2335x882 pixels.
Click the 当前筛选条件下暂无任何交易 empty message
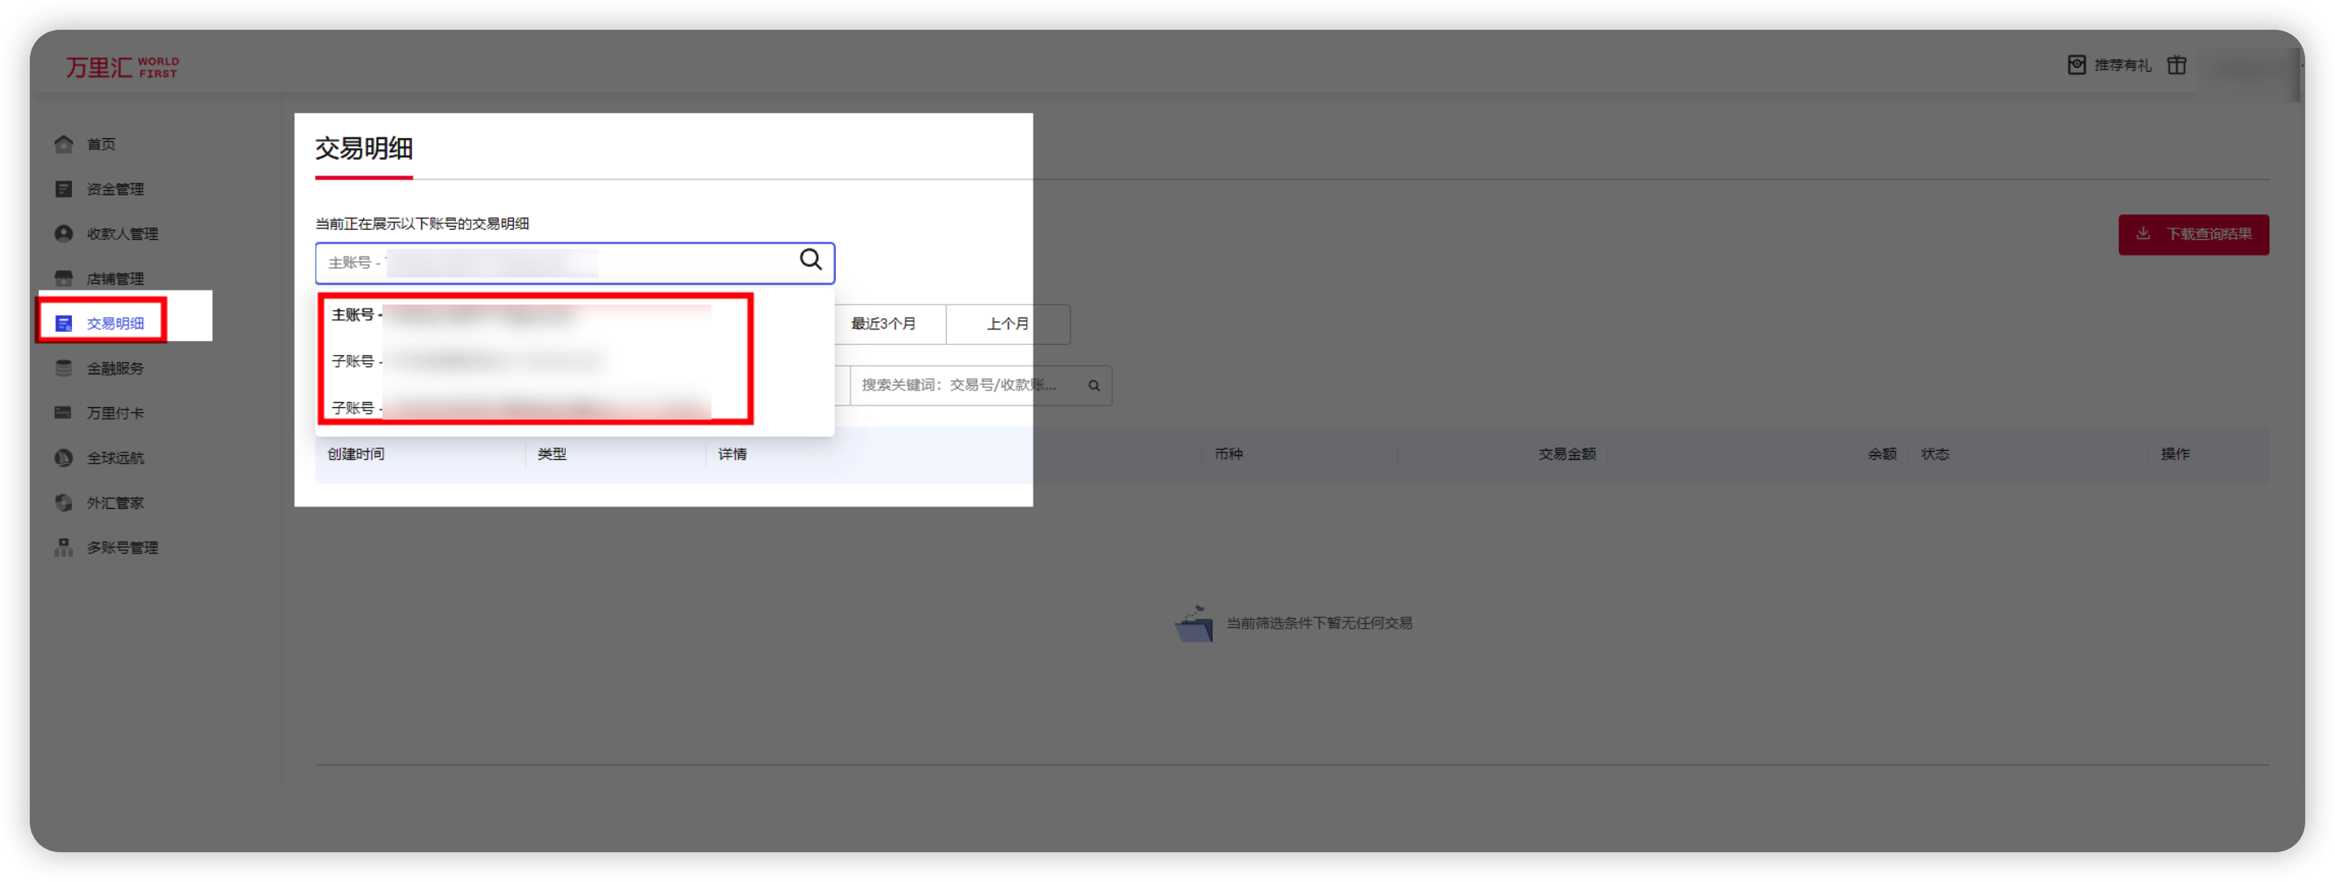coord(1319,624)
